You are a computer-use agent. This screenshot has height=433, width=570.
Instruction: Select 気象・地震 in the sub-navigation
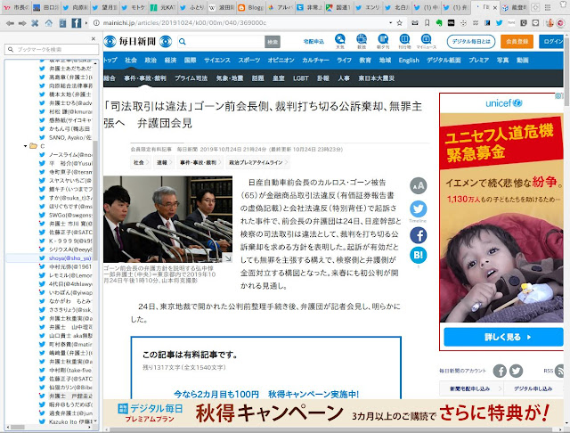230,78
